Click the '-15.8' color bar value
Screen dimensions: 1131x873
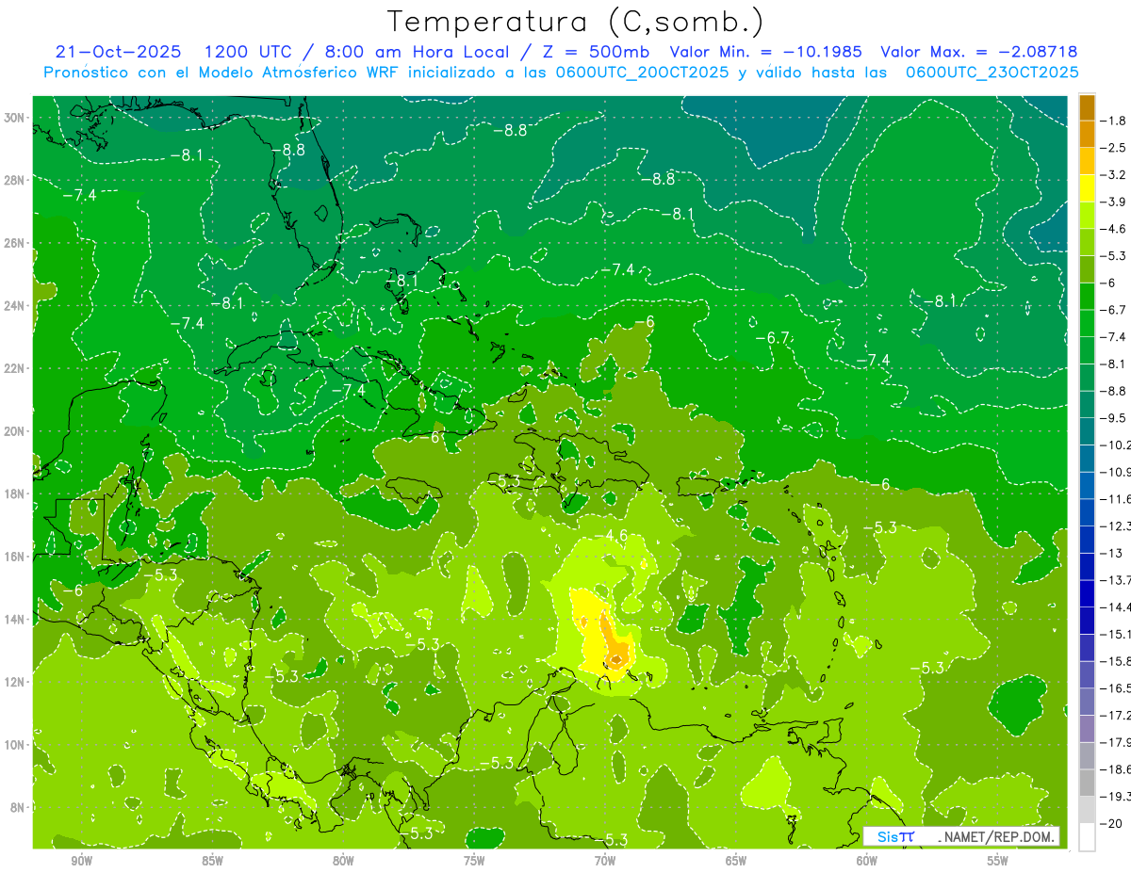coord(1114,661)
